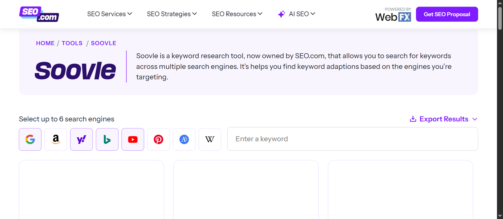Click Get SEO Proposal button
This screenshot has height=219, width=503.
[447, 14]
